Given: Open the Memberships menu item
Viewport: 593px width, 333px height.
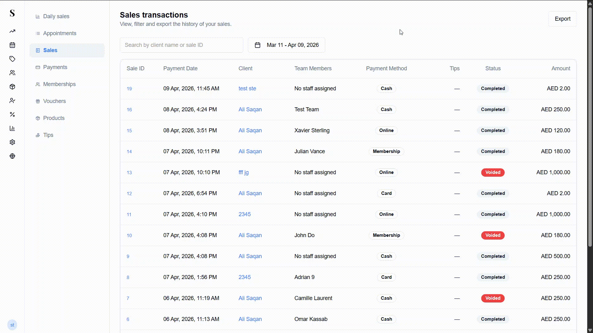Looking at the screenshot, I should pyautogui.click(x=59, y=84).
